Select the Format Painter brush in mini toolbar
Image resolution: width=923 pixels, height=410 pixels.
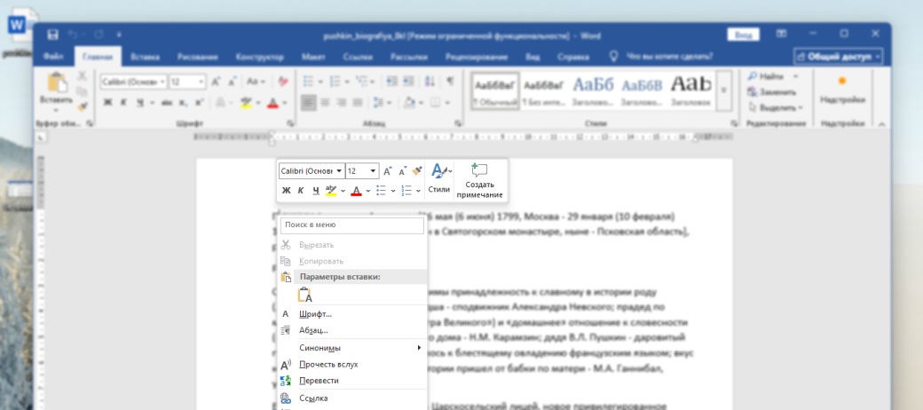point(417,170)
